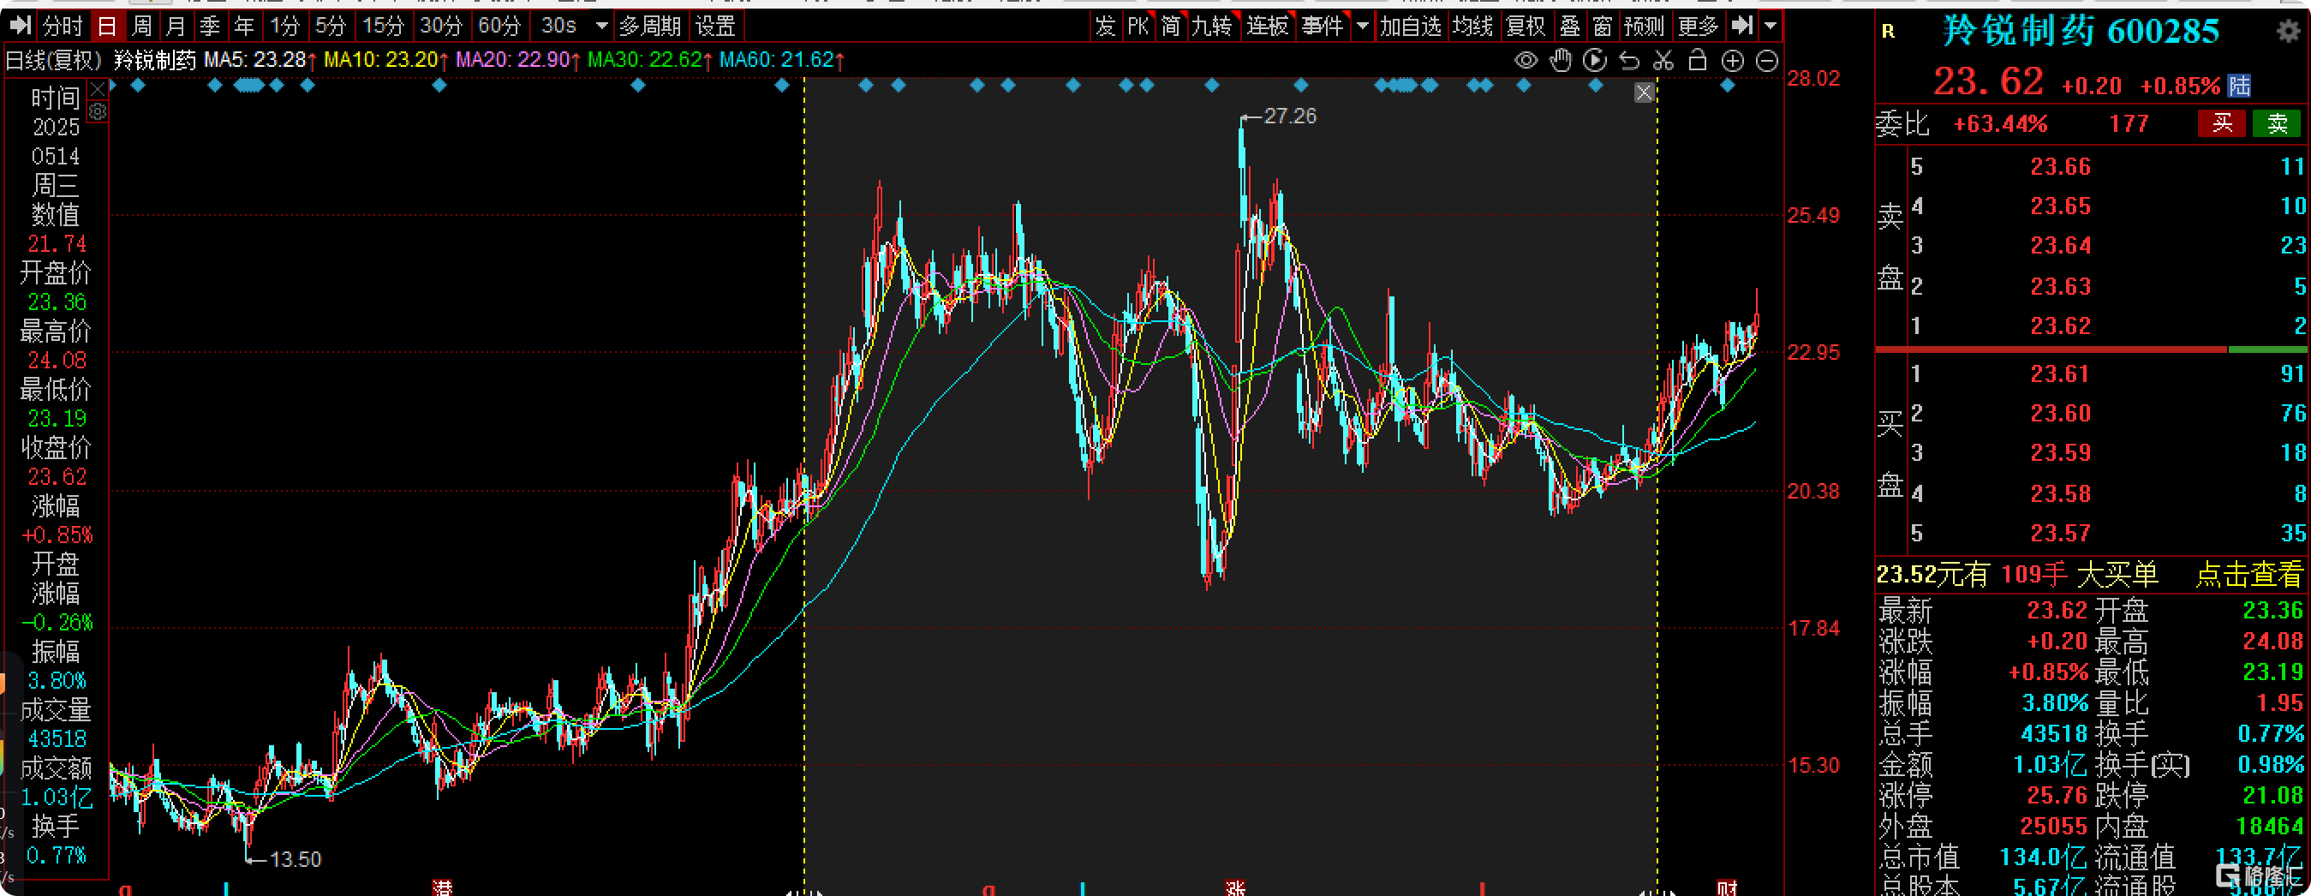Viewport: 2311px width, 896px height.
Task: Click the 连板 toolbar button
Action: [x=1268, y=26]
